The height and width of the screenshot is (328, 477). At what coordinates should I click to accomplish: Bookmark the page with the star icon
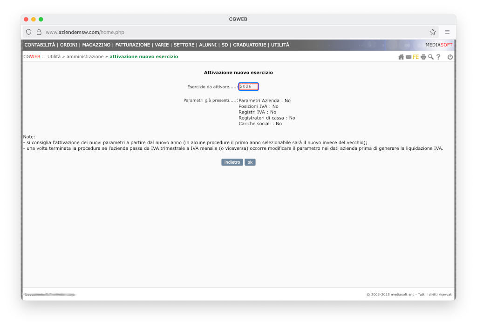pos(433,32)
